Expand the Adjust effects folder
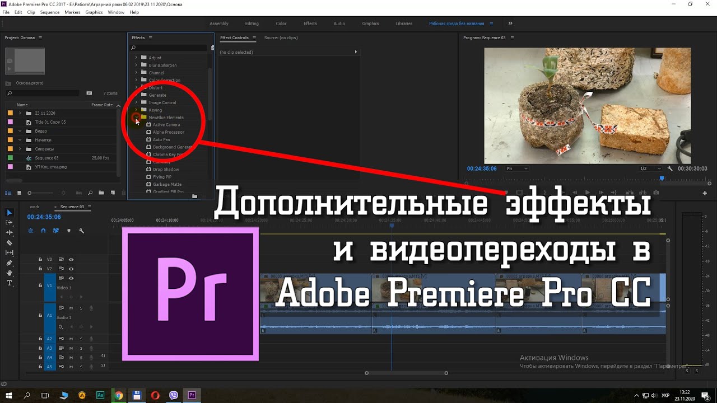The image size is (717, 403). tap(136, 58)
